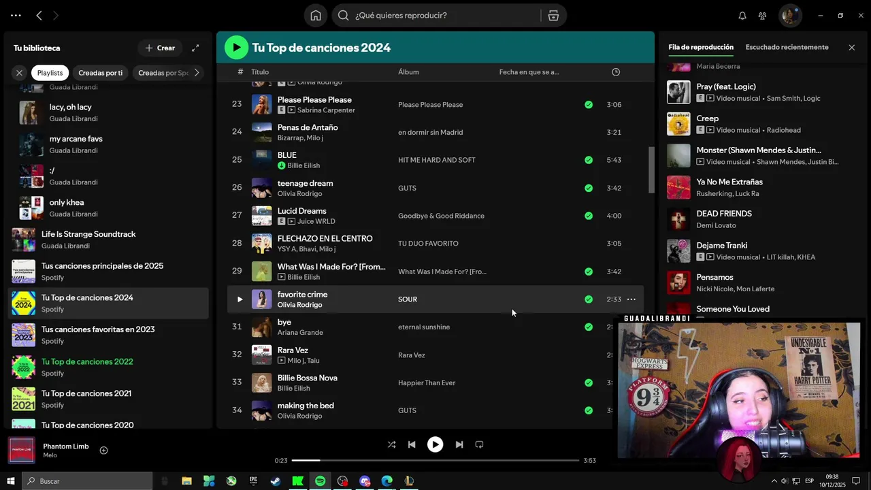Skip to next track
The height and width of the screenshot is (490, 871).
point(459,444)
